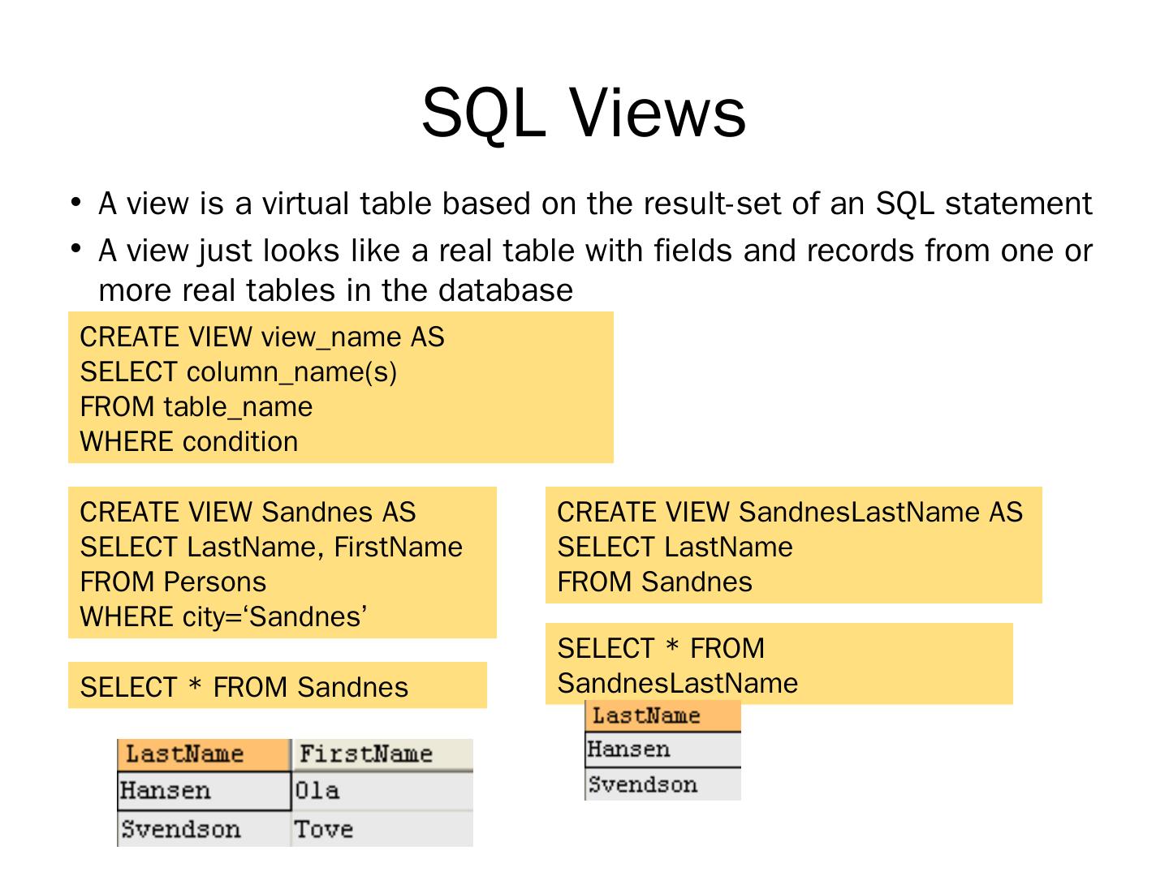Image resolution: width=1169 pixels, height=876 pixels.
Task: Click the "SQL Views" slide title
Action: tap(583, 113)
